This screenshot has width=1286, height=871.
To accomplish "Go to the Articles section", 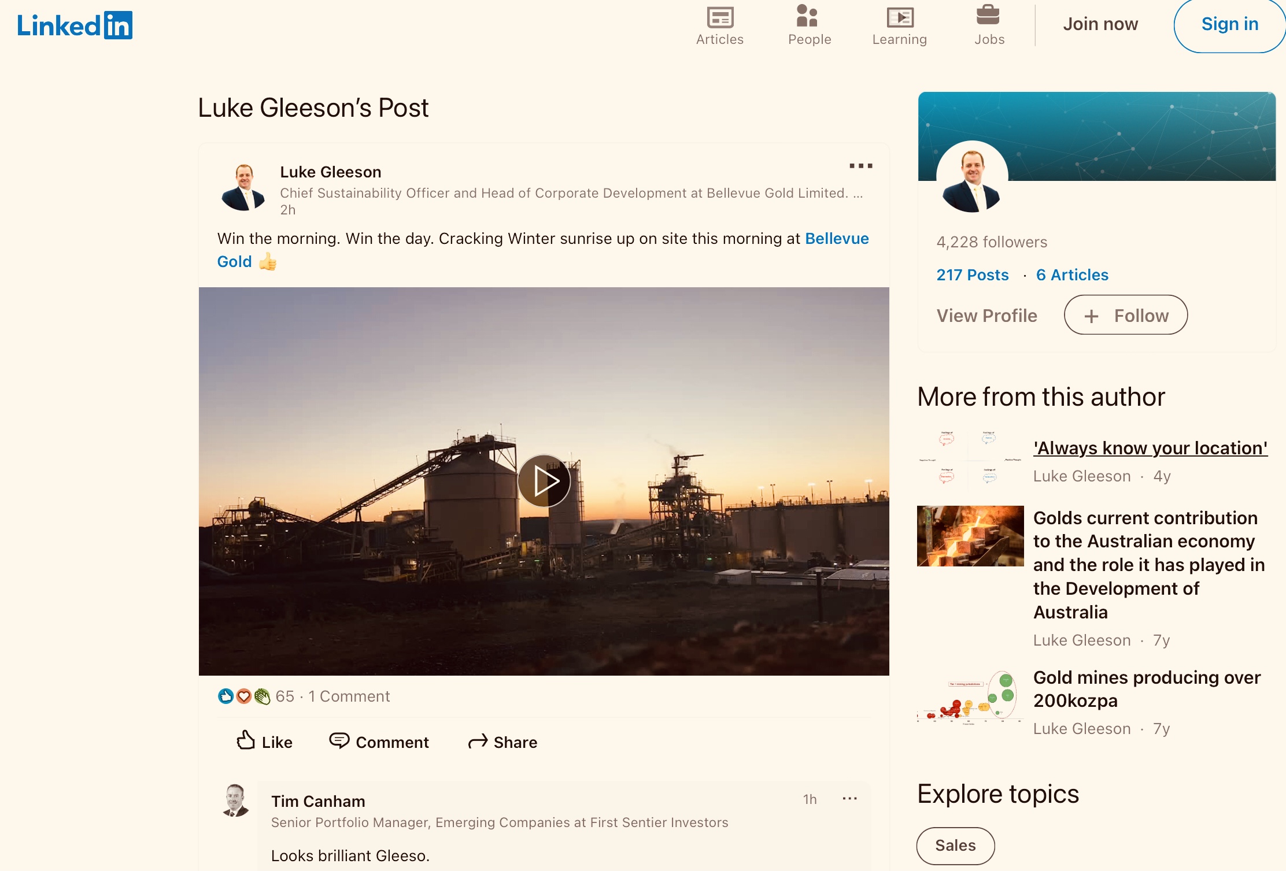I will [719, 27].
